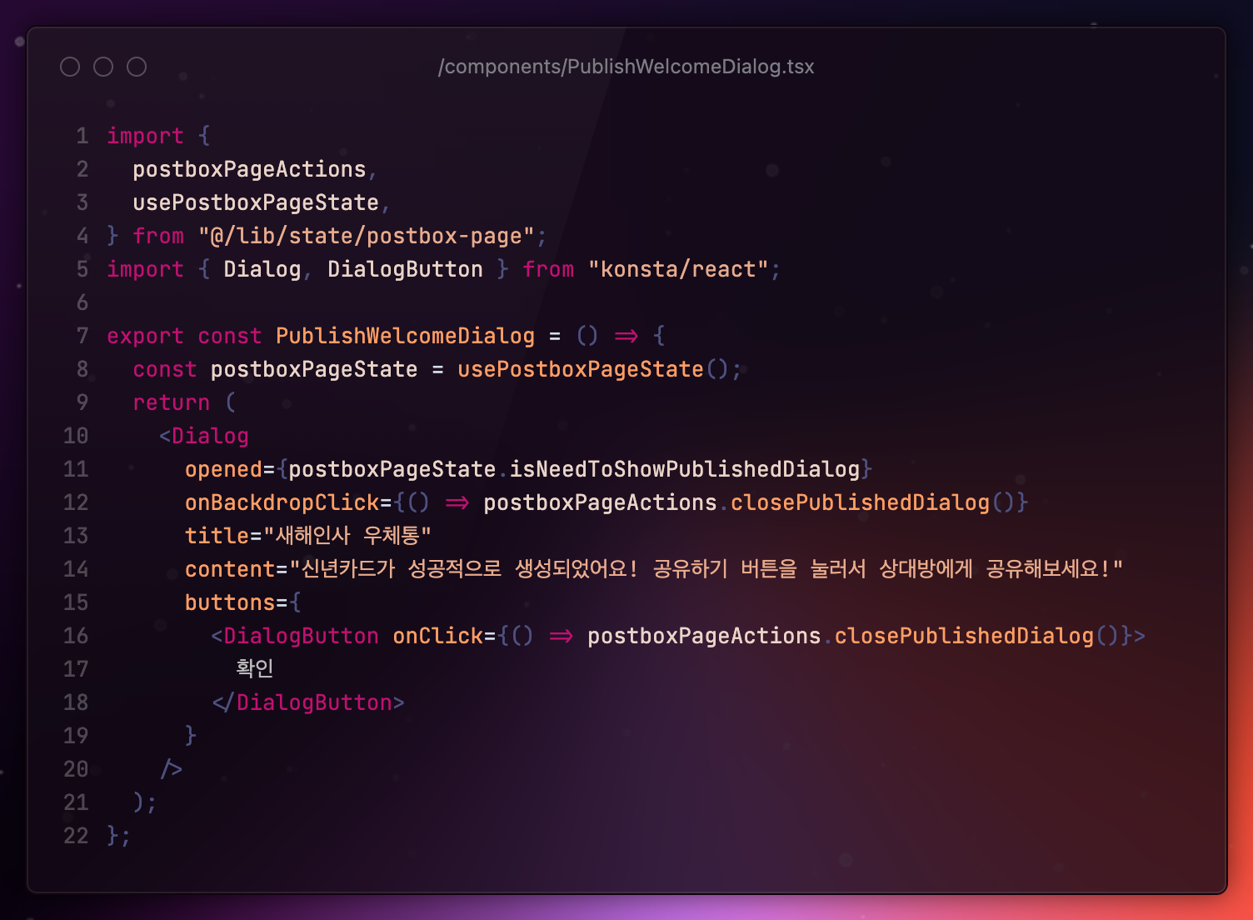Click the onClick attribute on line 16

click(437, 636)
